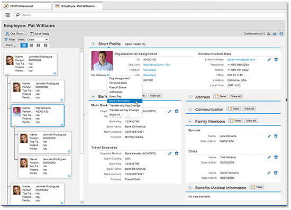This screenshot has height=210, width=291.
Task: Click View all in Communication section
Action: tap(249, 109)
